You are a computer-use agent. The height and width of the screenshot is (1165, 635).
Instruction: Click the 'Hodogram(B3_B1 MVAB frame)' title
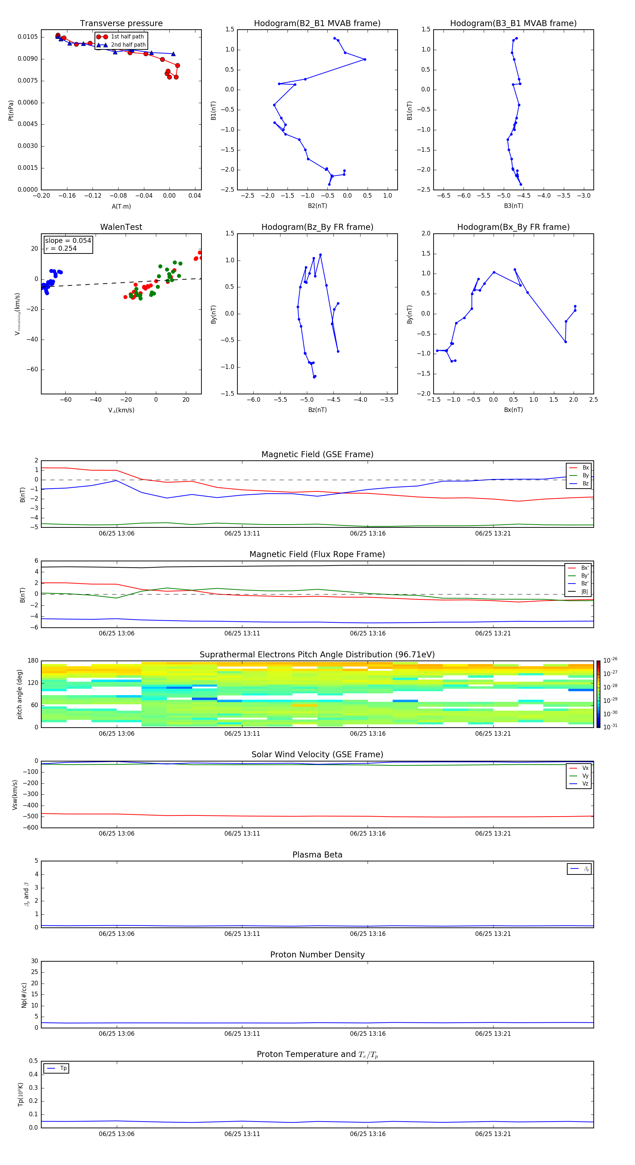coord(513,24)
